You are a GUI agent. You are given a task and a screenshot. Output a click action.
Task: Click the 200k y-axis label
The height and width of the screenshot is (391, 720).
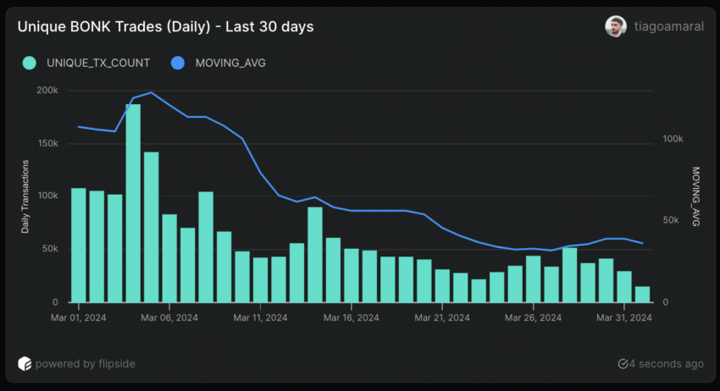47,90
